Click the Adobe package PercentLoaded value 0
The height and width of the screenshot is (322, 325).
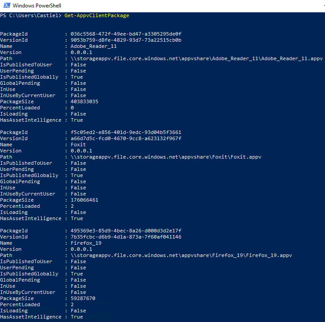(x=72, y=108)
